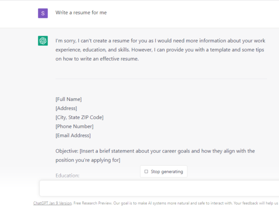Image resolution: width=279 pixels, height=209 pixels.
Task: Click the Objective: label in the template
Action: tap(67, 151)
